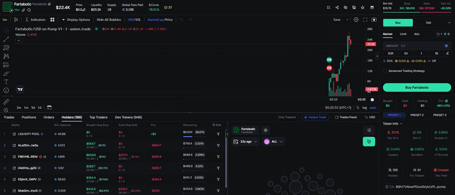Open the Dev Tokens (946) tab
This screenshot has height=195, width=455.
coord(129,117)
